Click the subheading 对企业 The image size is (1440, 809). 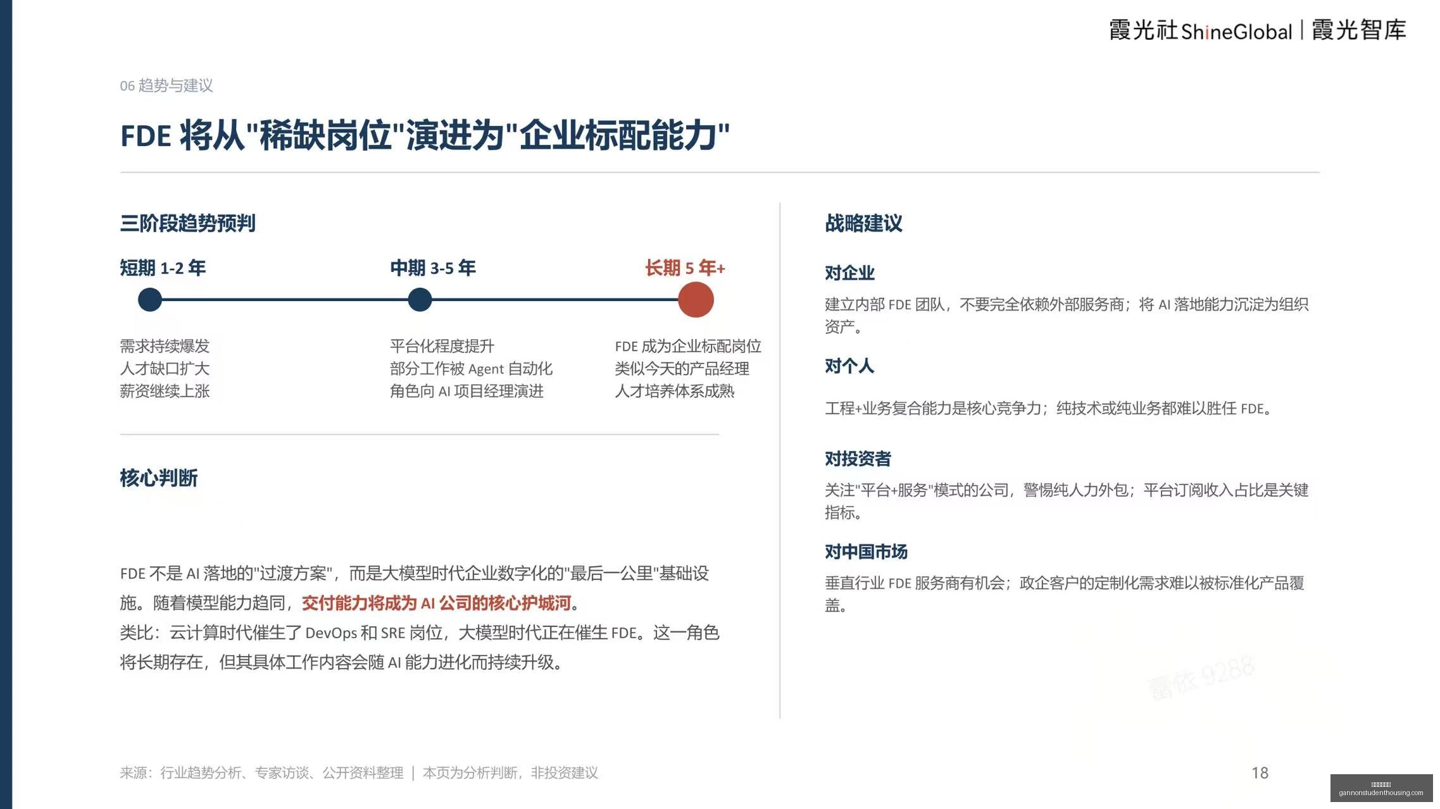pos(849,273)
